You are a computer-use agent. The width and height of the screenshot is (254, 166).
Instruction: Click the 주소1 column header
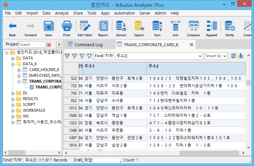(115, 68)
